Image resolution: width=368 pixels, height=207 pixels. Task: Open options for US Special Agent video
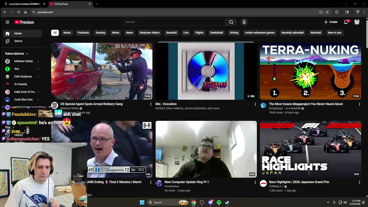coord(151,104)
